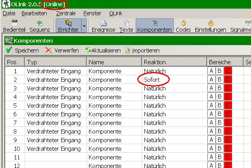This screenshot has width=251, height=168.
Task: Open the Bedienteil toolbar icon
Action: tap(15, 26)
